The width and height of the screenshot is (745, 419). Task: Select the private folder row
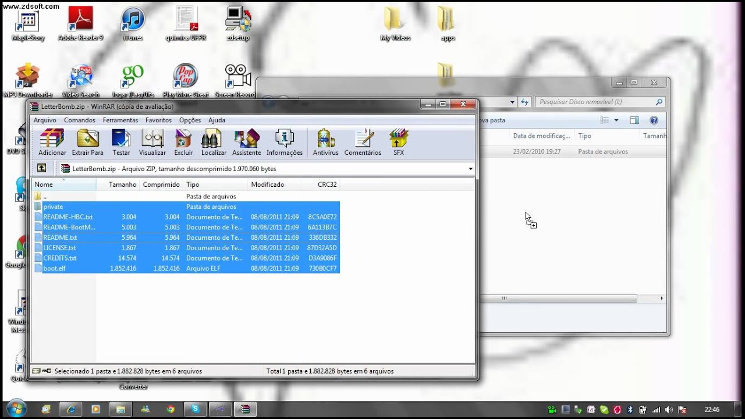click(x=186, y=207)
